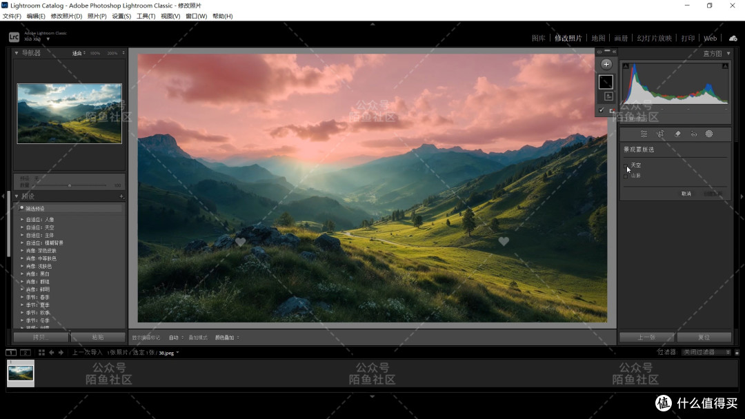The height and width of the screenshot is (419, 745).
Task: Open the 修改照片(D) menu
Action: [x=66, y=16]
